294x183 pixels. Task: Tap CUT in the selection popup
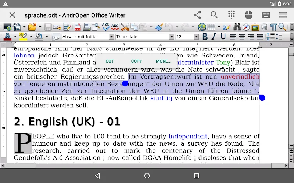pyautogui.click(x=110, y=61)
